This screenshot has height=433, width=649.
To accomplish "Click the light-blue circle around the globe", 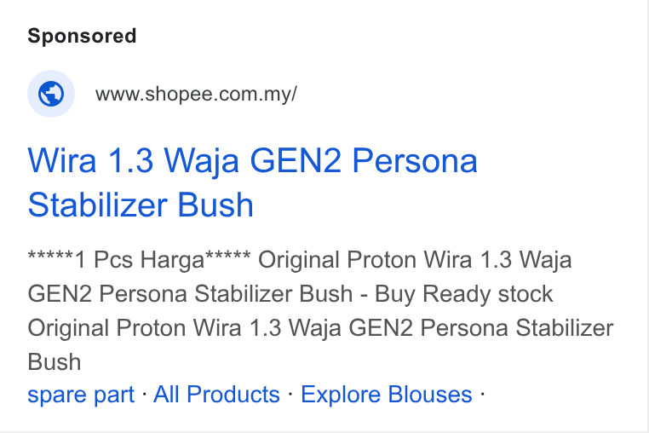I will point(51,94).
